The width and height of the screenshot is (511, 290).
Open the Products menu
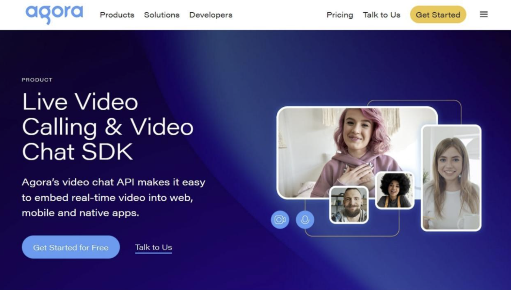117,15
